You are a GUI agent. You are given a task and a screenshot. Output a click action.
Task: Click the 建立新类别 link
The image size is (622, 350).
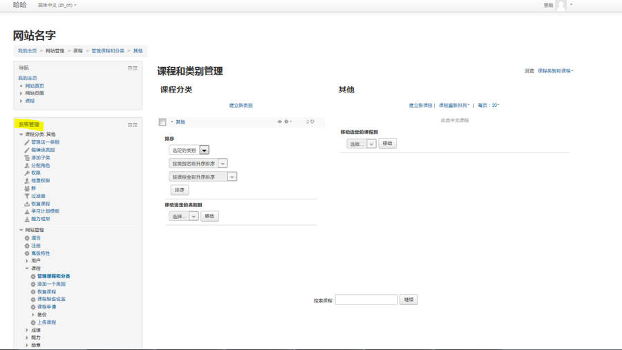tap(241, 106)
